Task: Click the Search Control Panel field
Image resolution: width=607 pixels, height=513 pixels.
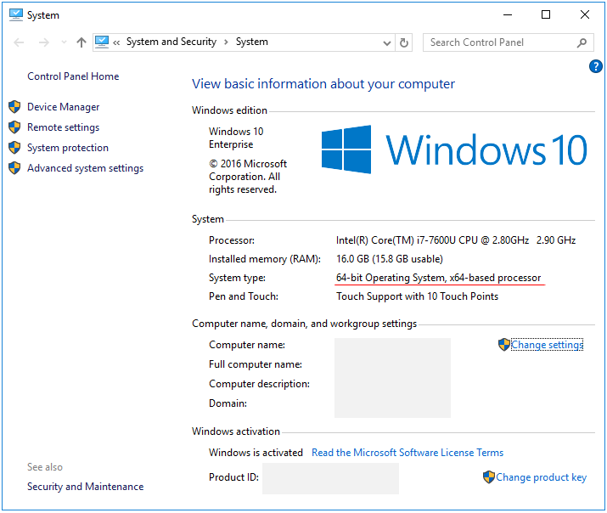Action: (508, 42)
